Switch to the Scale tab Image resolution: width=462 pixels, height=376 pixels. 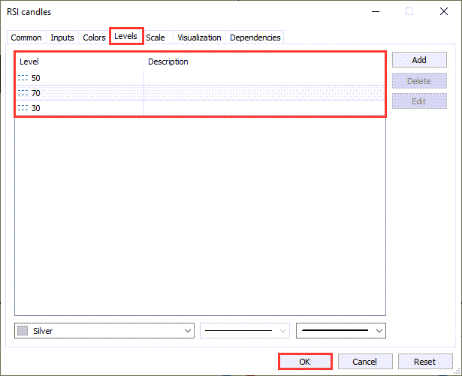tap(156, 38)
